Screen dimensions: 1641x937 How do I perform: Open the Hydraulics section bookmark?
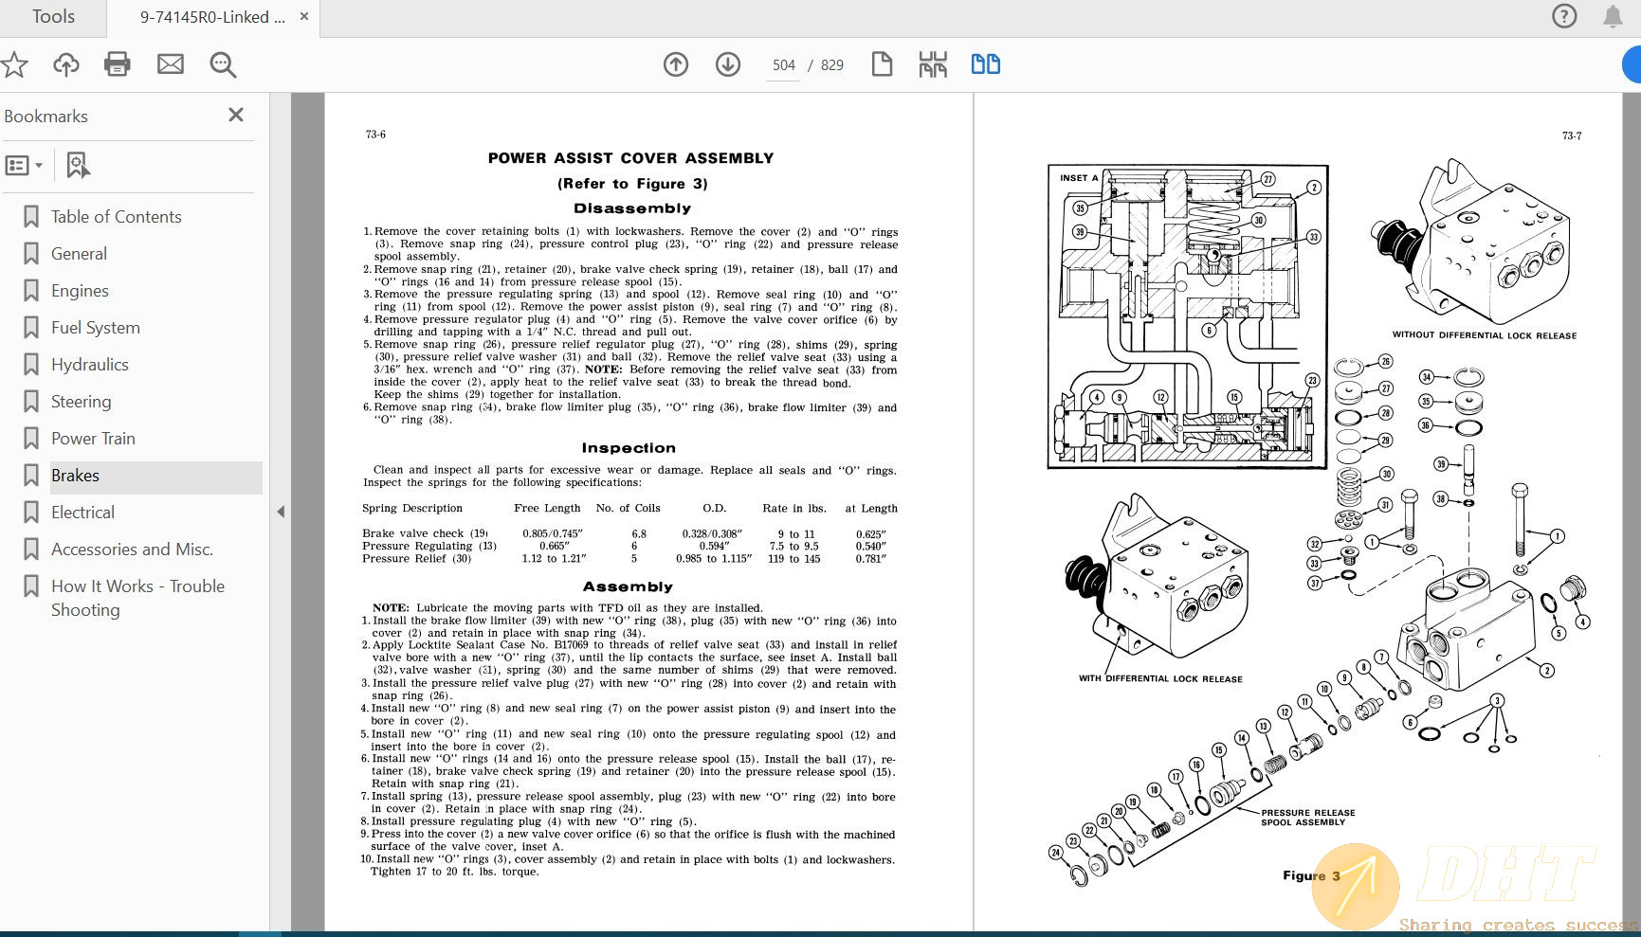tap(89, 364)
